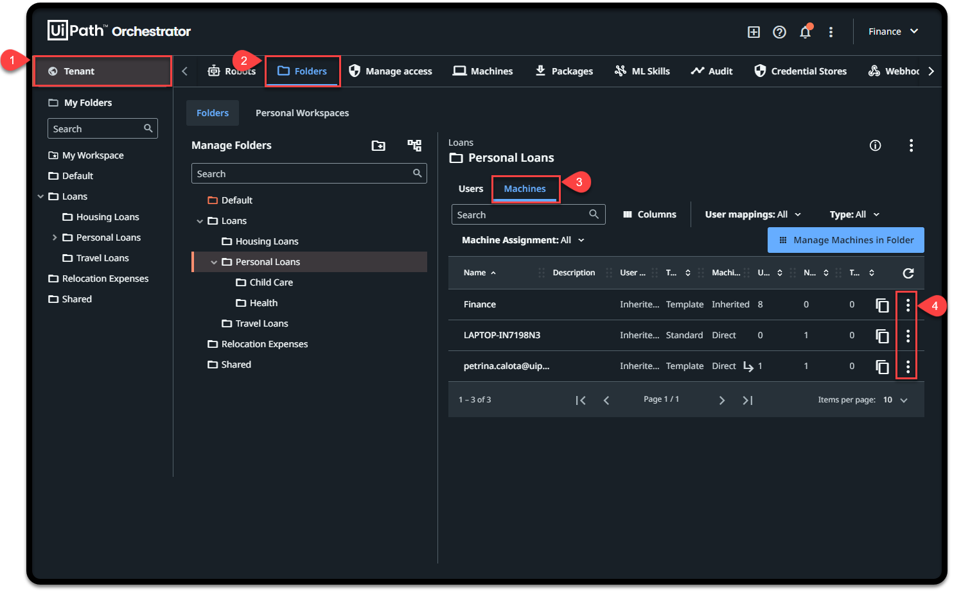
Task: Switch to the Folders top tab
Action: click(x=302, y=71)
